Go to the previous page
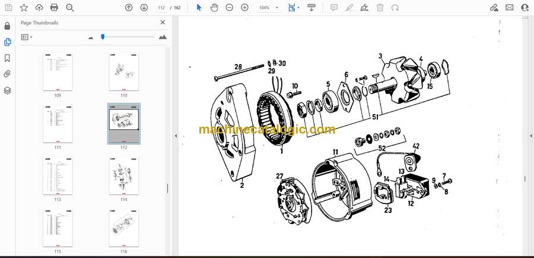This screenshot has height=258, width=534. click(129, 8)
